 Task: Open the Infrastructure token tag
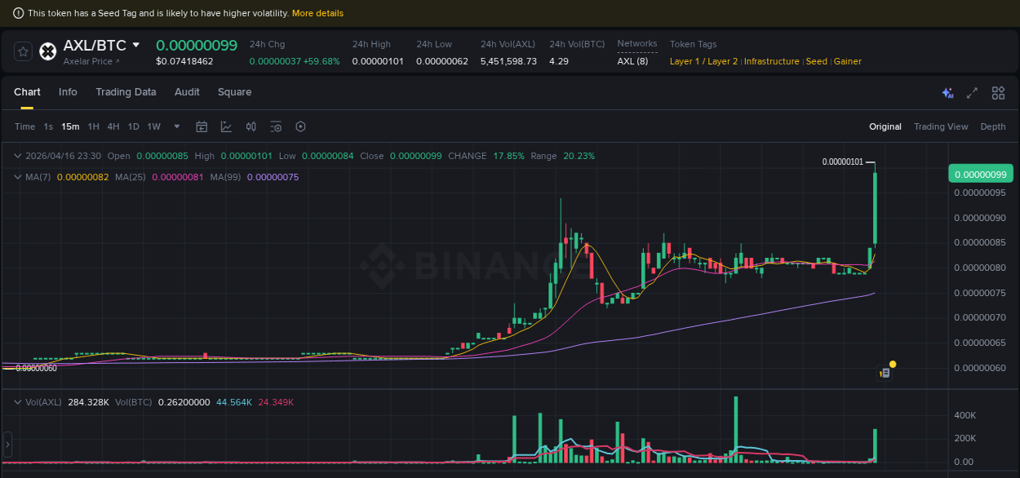pos(771,61)
